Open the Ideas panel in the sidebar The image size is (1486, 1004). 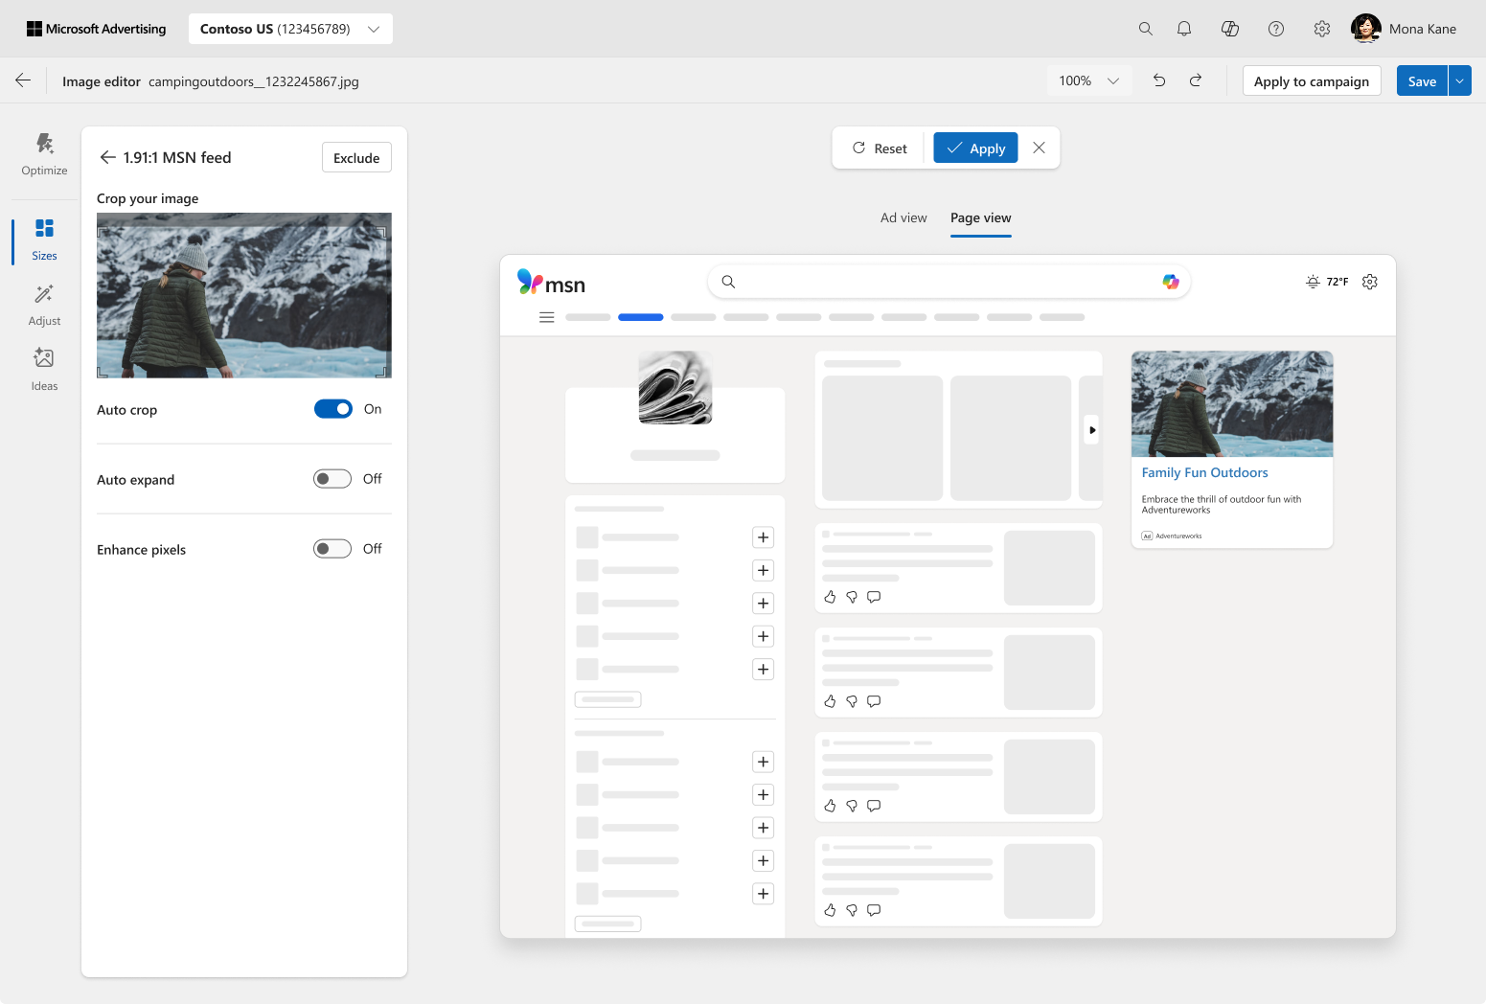[44, 370]
